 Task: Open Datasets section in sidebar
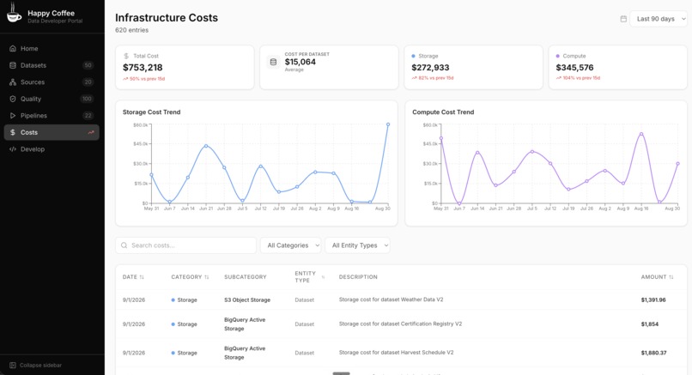coord(52,65)
